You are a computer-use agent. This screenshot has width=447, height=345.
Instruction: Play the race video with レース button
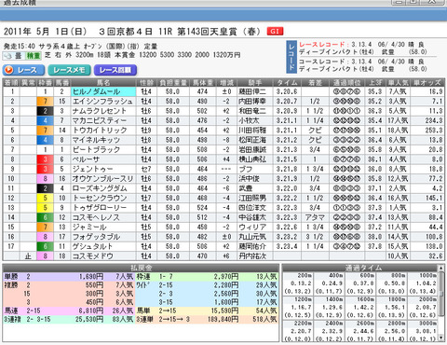point(23,70)
